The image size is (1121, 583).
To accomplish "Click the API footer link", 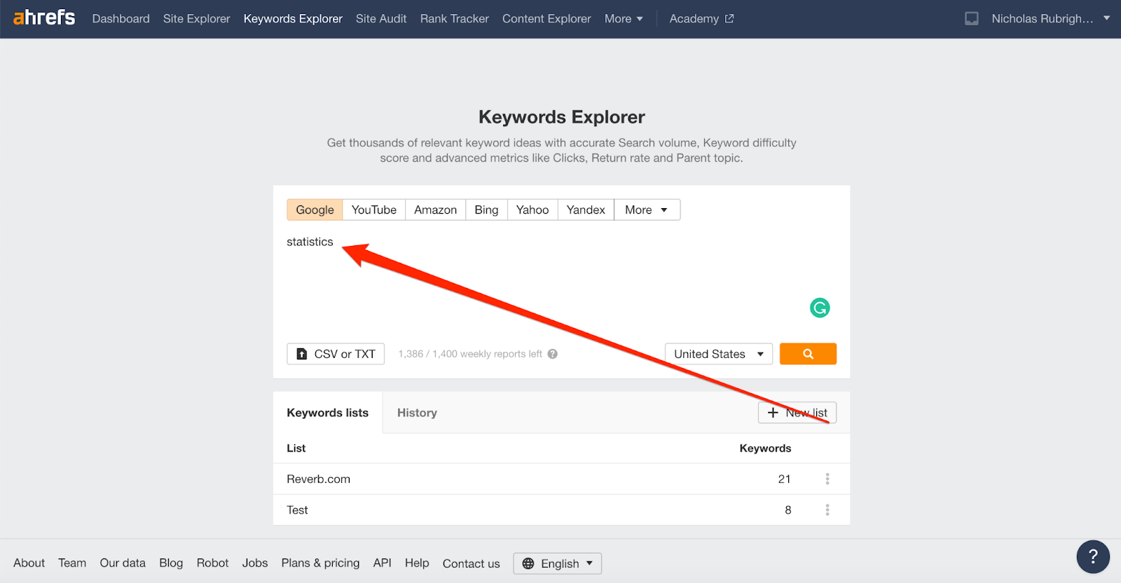I will click(x=382, y=563).
